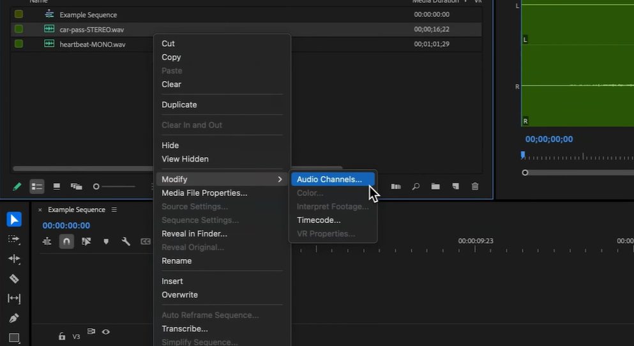Select Audio Channels... in Modify submenu

[333, 179]
